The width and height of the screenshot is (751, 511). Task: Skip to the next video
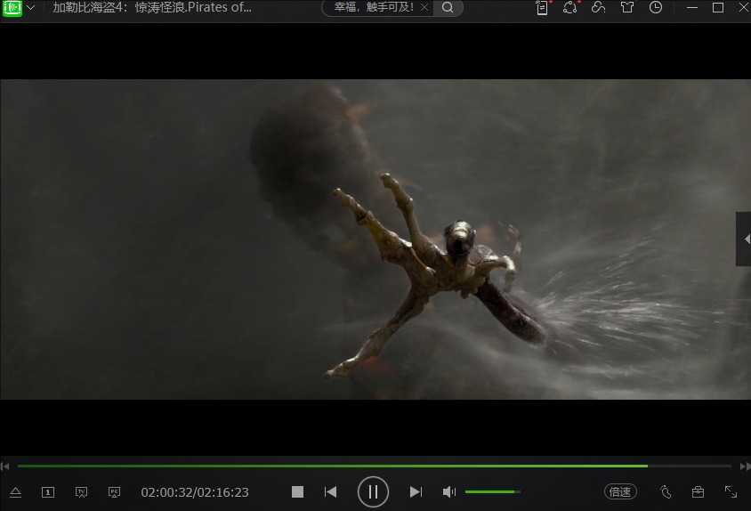pos(416,491)
